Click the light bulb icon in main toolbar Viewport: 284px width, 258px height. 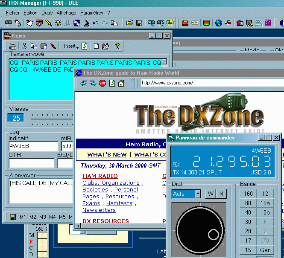[58, 23]
